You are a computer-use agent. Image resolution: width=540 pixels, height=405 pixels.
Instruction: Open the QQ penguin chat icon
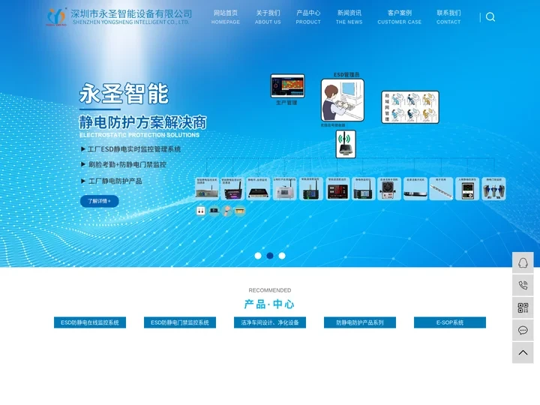point(523,262)
